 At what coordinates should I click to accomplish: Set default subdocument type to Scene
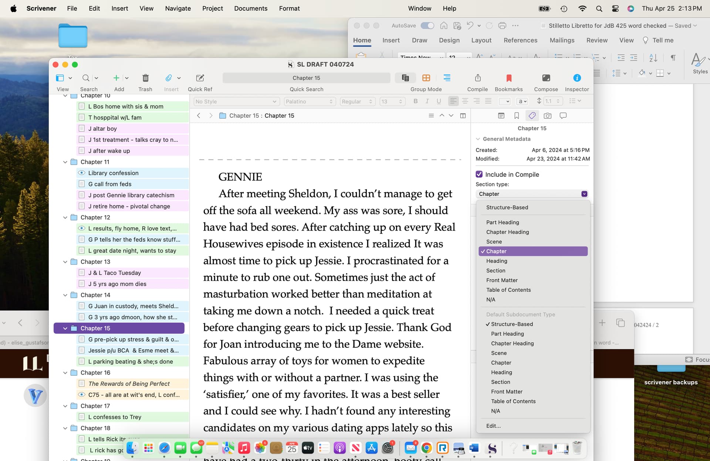coord(533,353)
